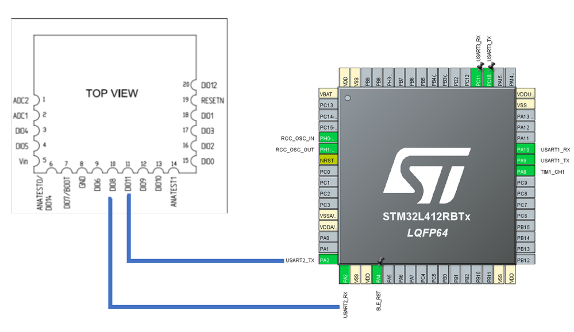The width and height of the screenshot is (574, 332).
Task: Click the RESETN label on the module
Action: coord(213,100)
